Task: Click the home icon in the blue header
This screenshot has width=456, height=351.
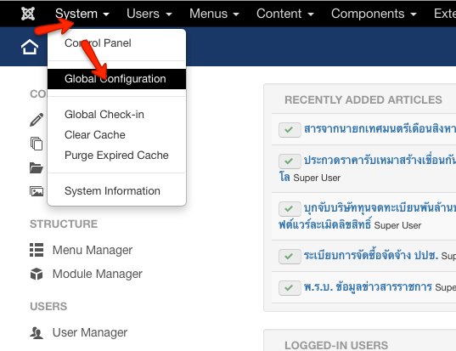Action: [30, 47]
